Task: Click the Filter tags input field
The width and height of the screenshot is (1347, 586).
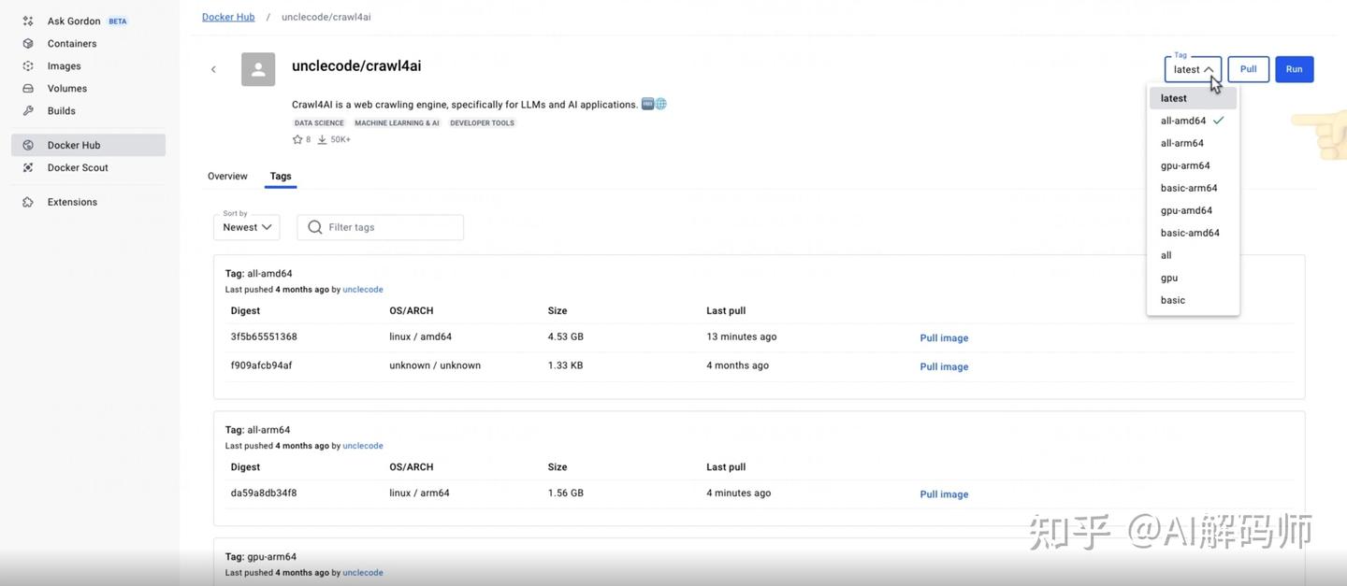Action: (380, 227)
